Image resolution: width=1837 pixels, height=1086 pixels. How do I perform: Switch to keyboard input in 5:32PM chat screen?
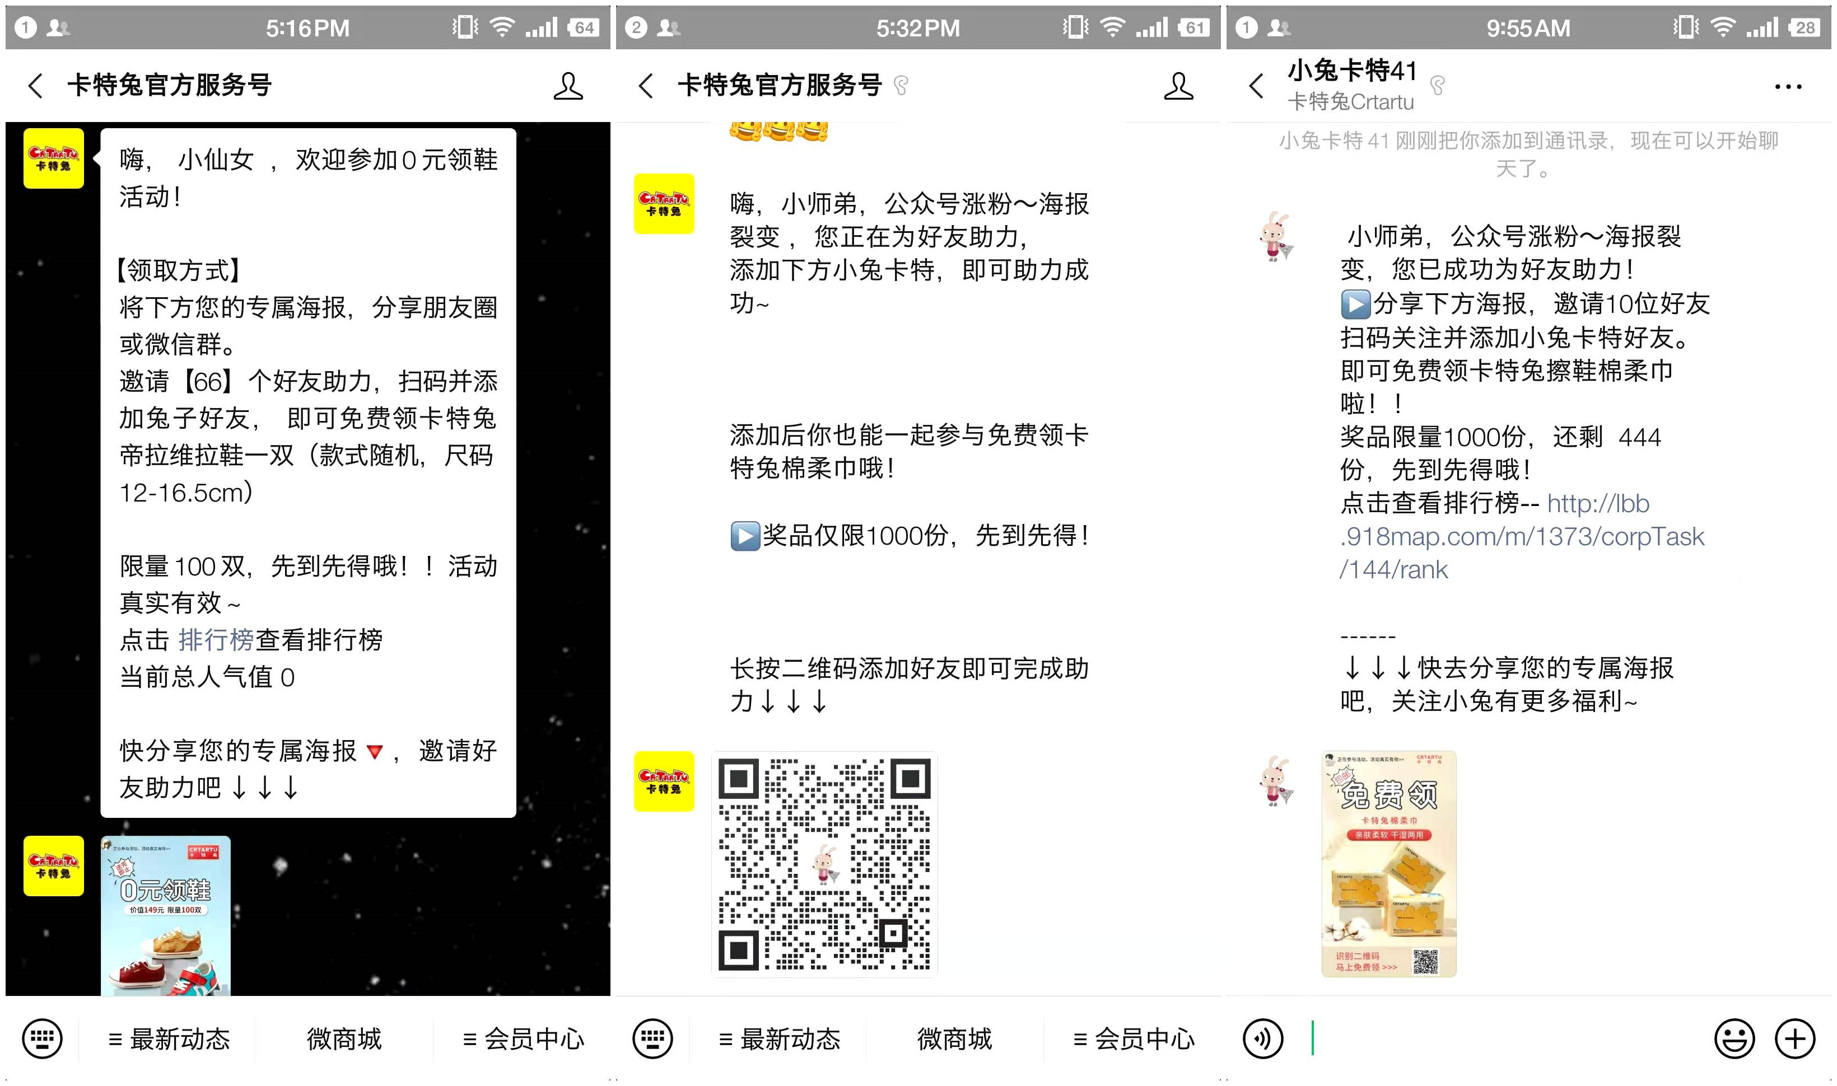(x=653, y=1038)
